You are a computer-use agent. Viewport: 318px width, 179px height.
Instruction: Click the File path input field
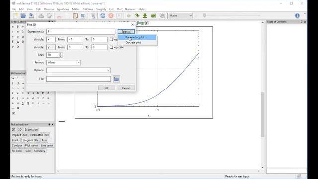(x=79, y=79)
